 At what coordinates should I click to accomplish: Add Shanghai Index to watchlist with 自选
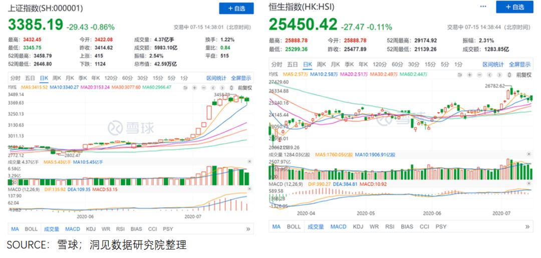click(x=236, y=9)
